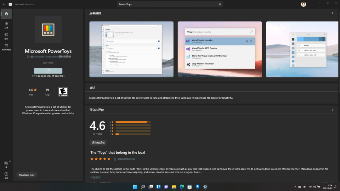Expand the Screenshots section chevron

coord(332,13)
